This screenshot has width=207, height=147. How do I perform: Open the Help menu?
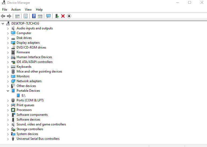[39, 10]
